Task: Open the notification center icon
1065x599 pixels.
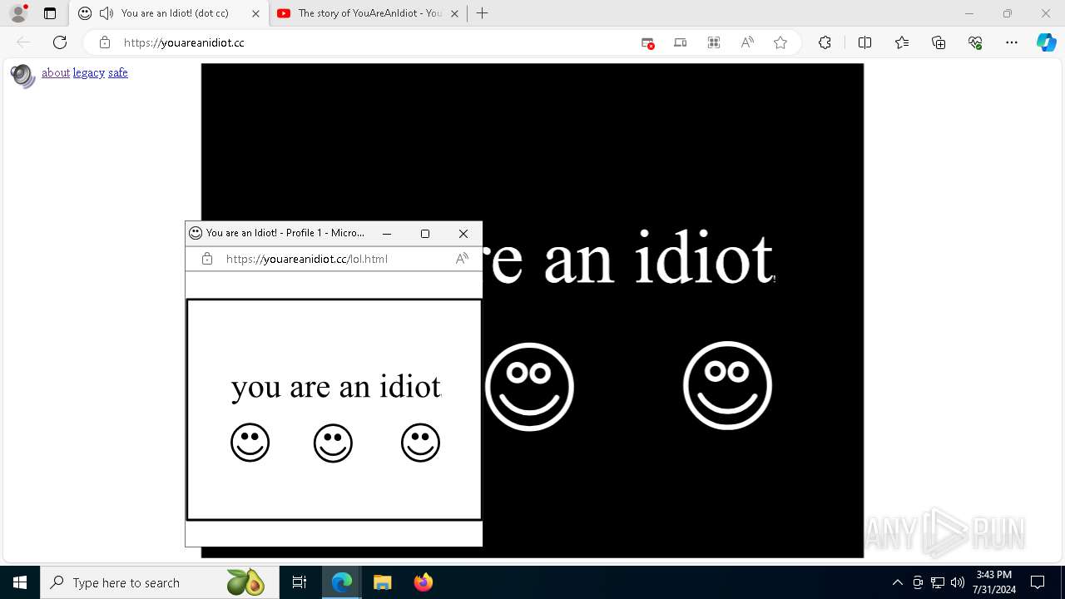Action: coord(1038,582)
